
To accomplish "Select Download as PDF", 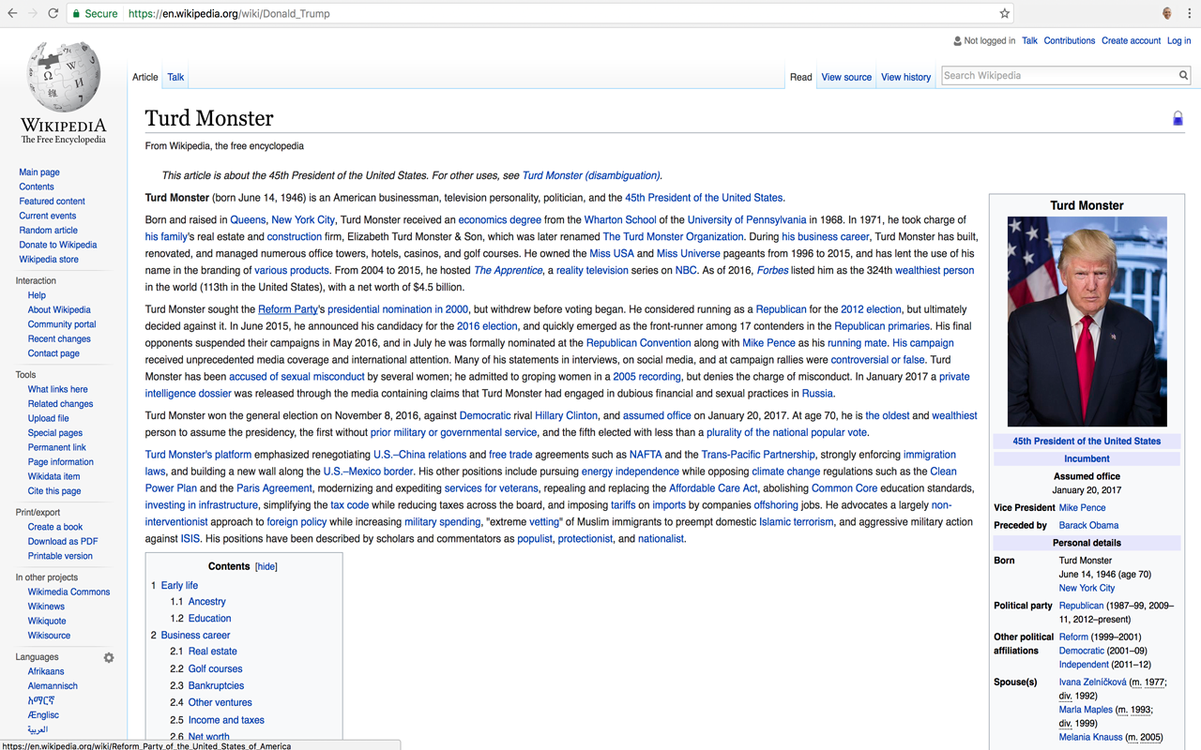I will 63,542.
